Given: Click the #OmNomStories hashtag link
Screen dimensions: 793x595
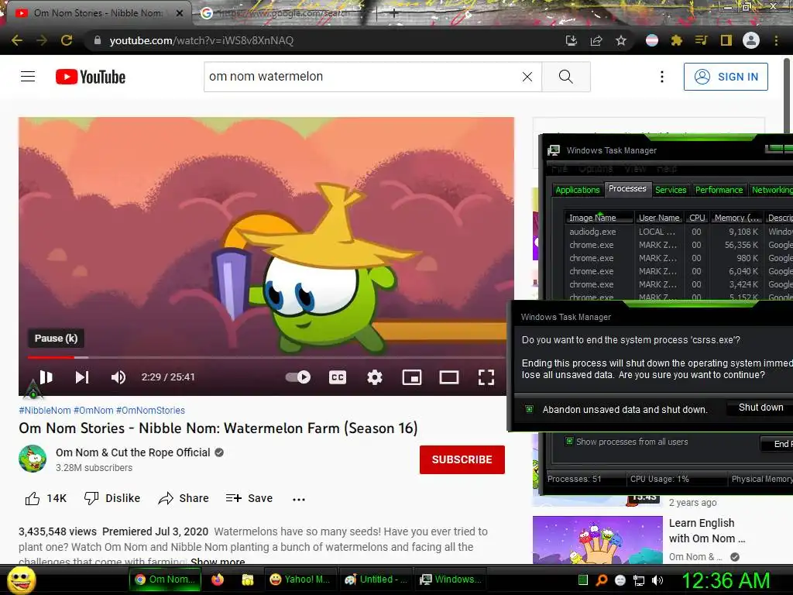Looking at the screenshot, I should [150, 411].
